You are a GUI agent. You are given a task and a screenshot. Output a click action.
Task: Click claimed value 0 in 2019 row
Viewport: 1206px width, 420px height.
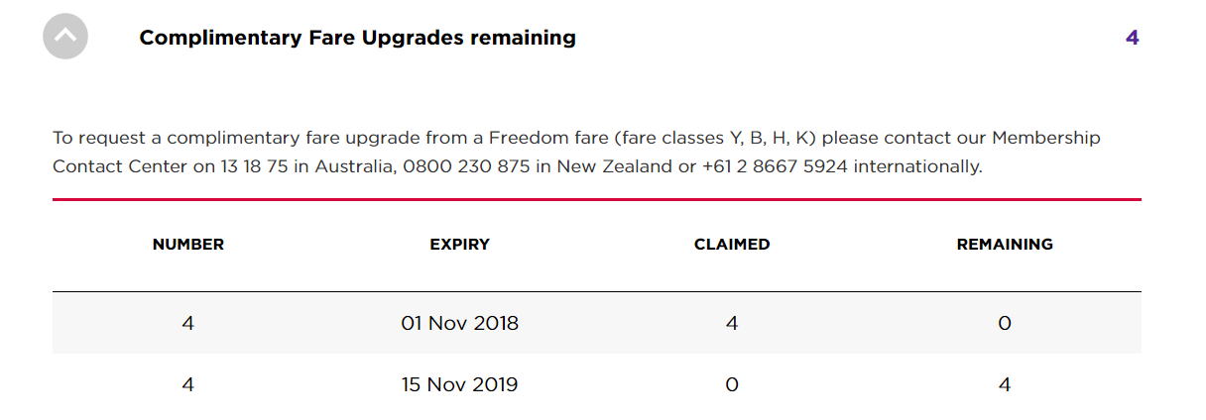pyautogui.click(x=732, y=384)
